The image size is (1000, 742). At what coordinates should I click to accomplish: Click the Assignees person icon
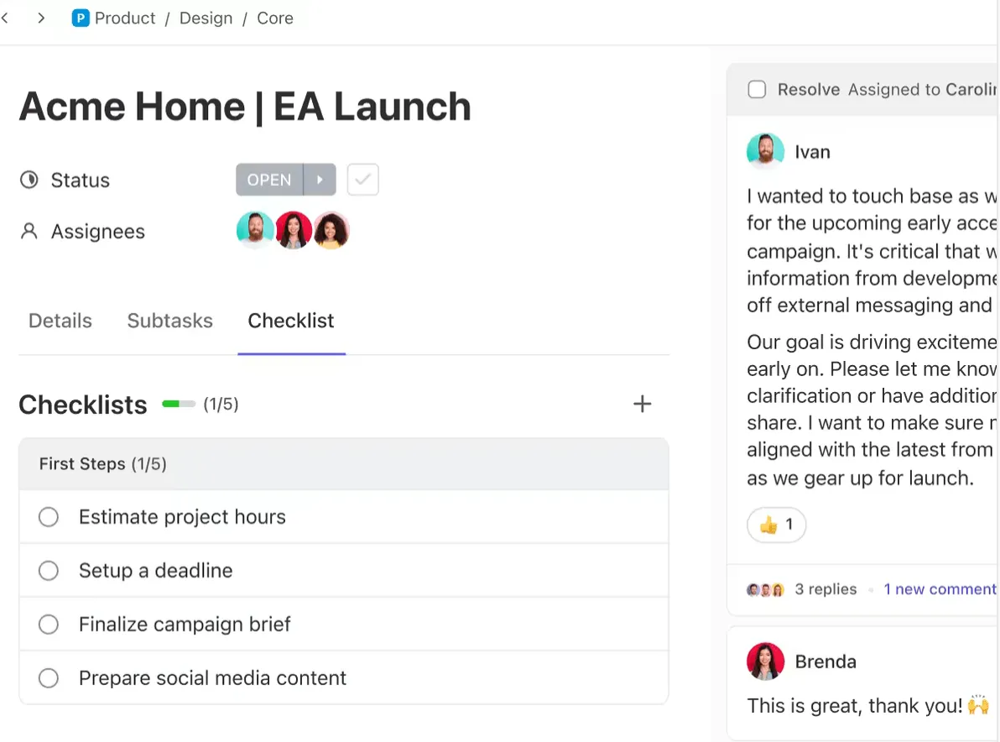pyautogui.click(x=29, y=231)
